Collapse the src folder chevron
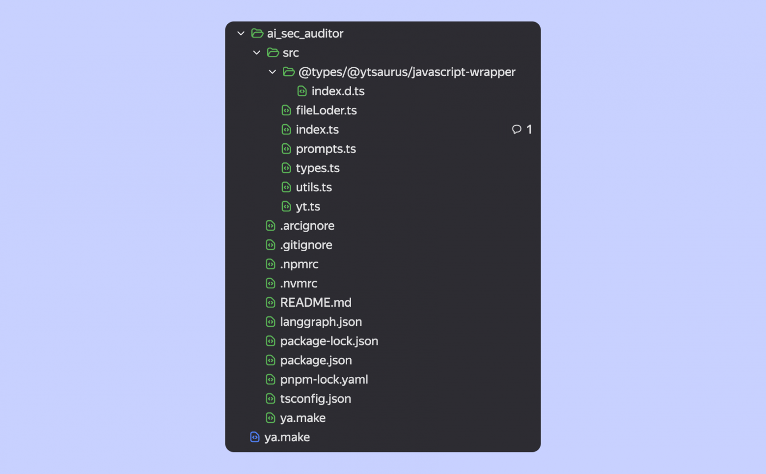 point(256,53)
